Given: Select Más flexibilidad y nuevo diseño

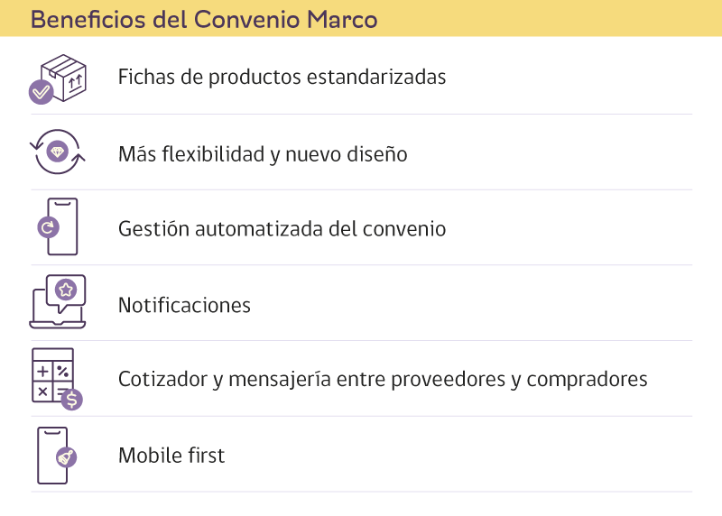Looking at the screenshot, I should pos(263,154).
